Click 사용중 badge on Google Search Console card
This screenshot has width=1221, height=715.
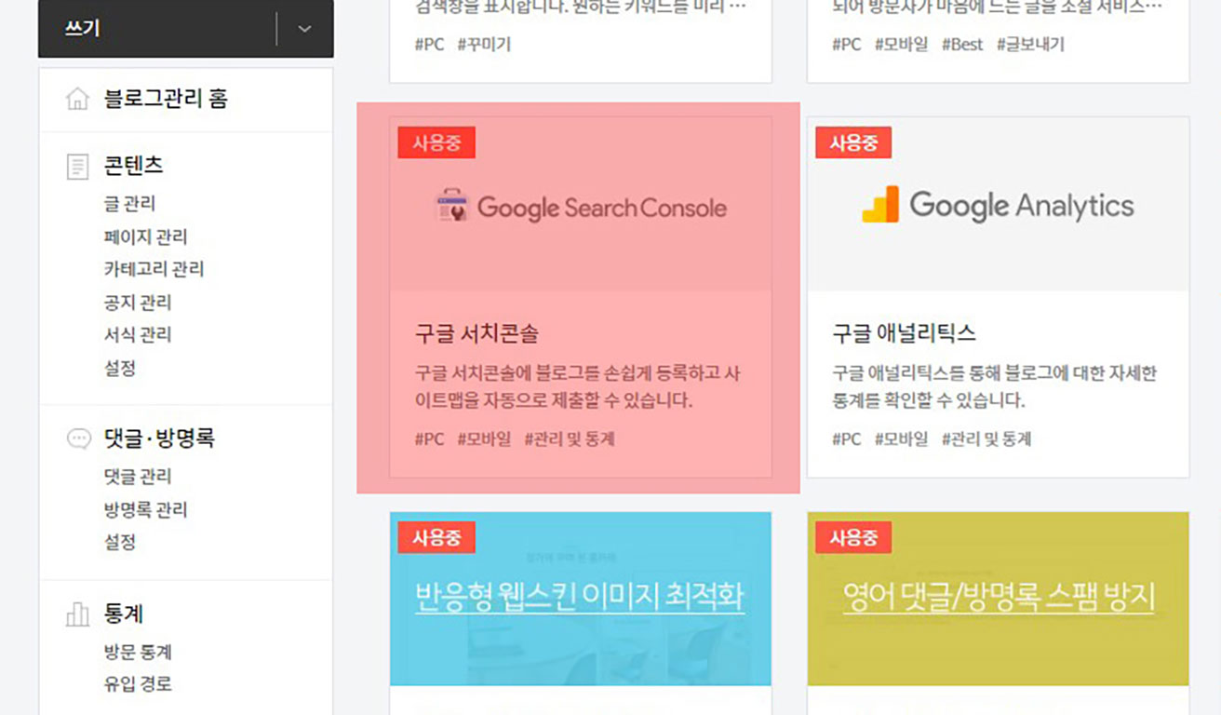(x=436, y=142)
